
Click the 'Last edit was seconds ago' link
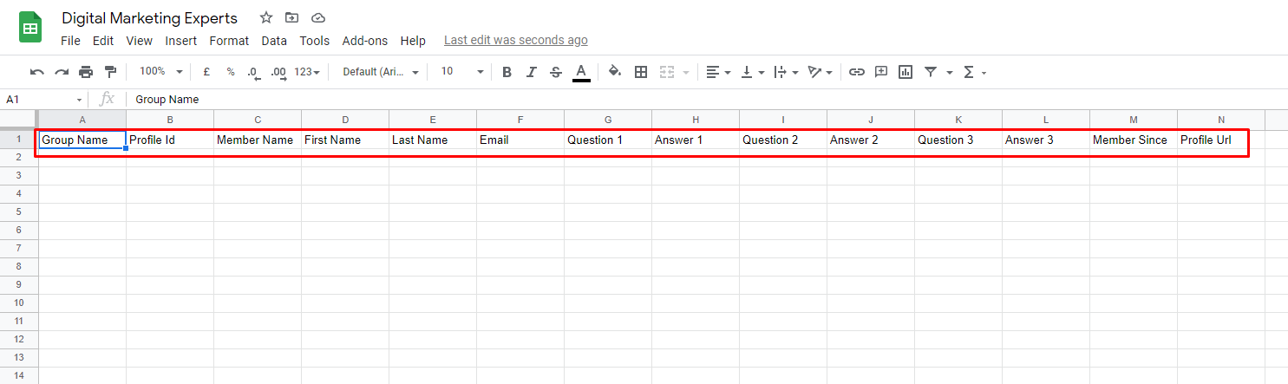coord(516,40)
